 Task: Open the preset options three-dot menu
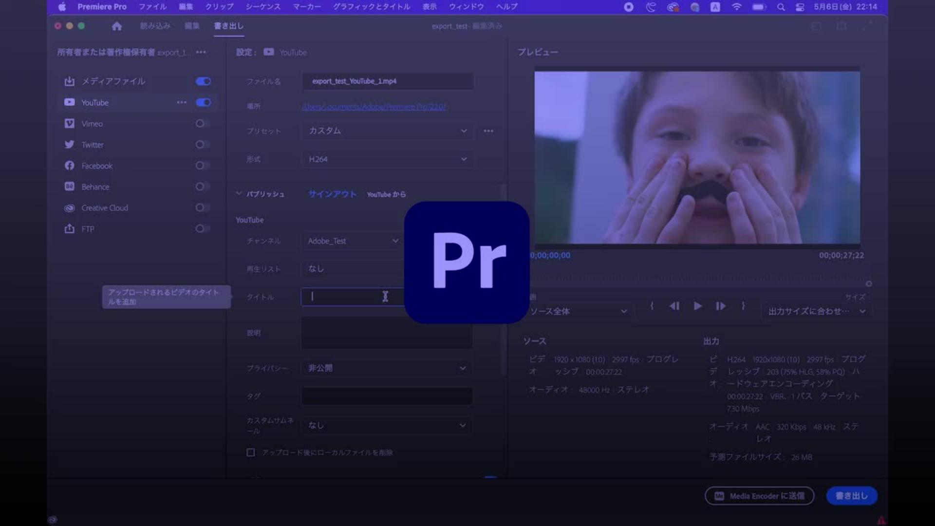(488, 131)
